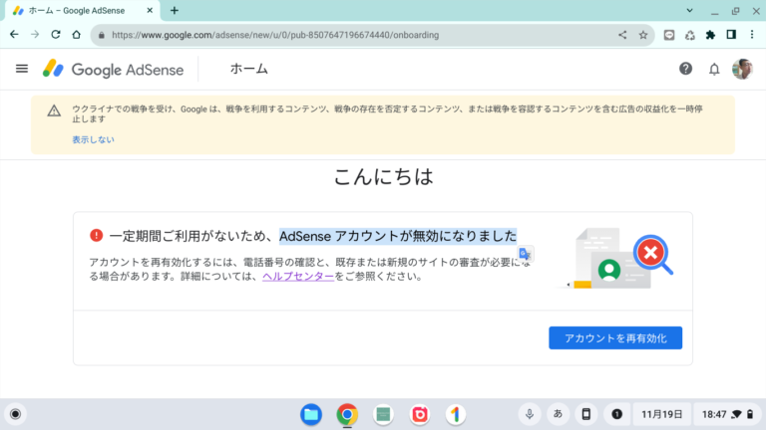Toggle the browser side panel

731,35
